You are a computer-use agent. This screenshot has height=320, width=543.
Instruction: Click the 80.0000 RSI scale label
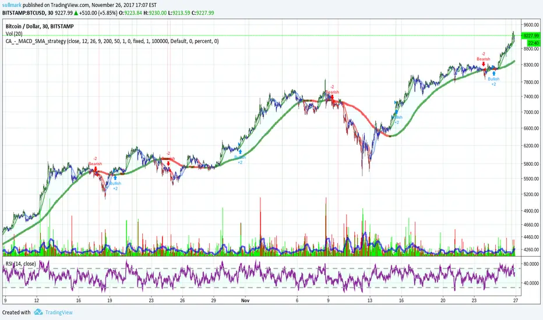(x=531, y=264)
